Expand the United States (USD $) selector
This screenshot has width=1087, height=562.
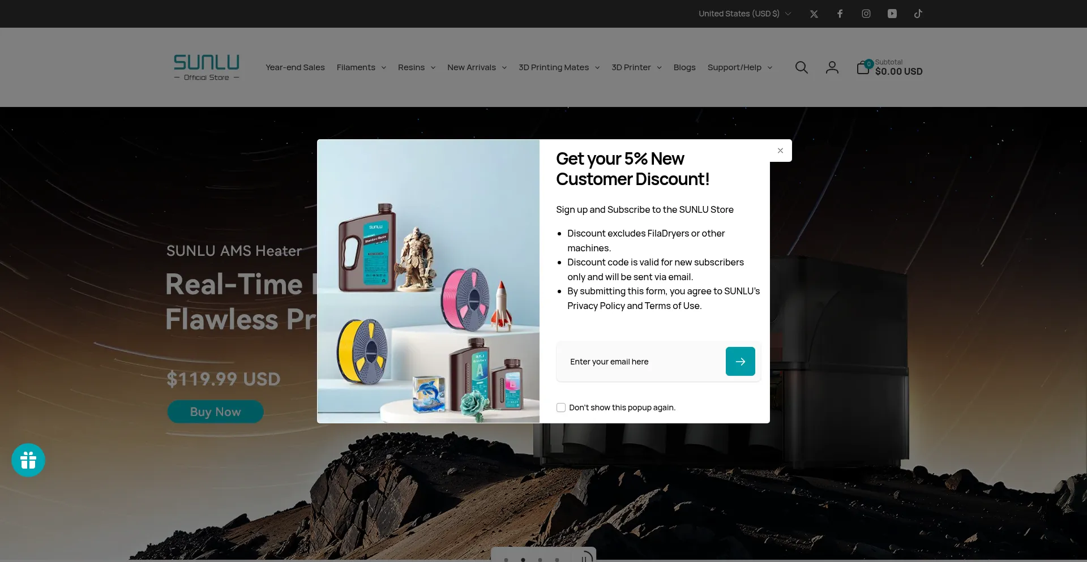pyautogui.click(x=744, y=14)
